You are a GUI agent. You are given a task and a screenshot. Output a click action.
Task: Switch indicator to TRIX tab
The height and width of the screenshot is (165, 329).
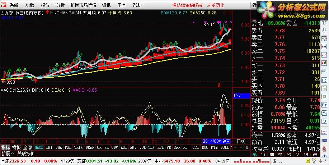click(78, 147)
